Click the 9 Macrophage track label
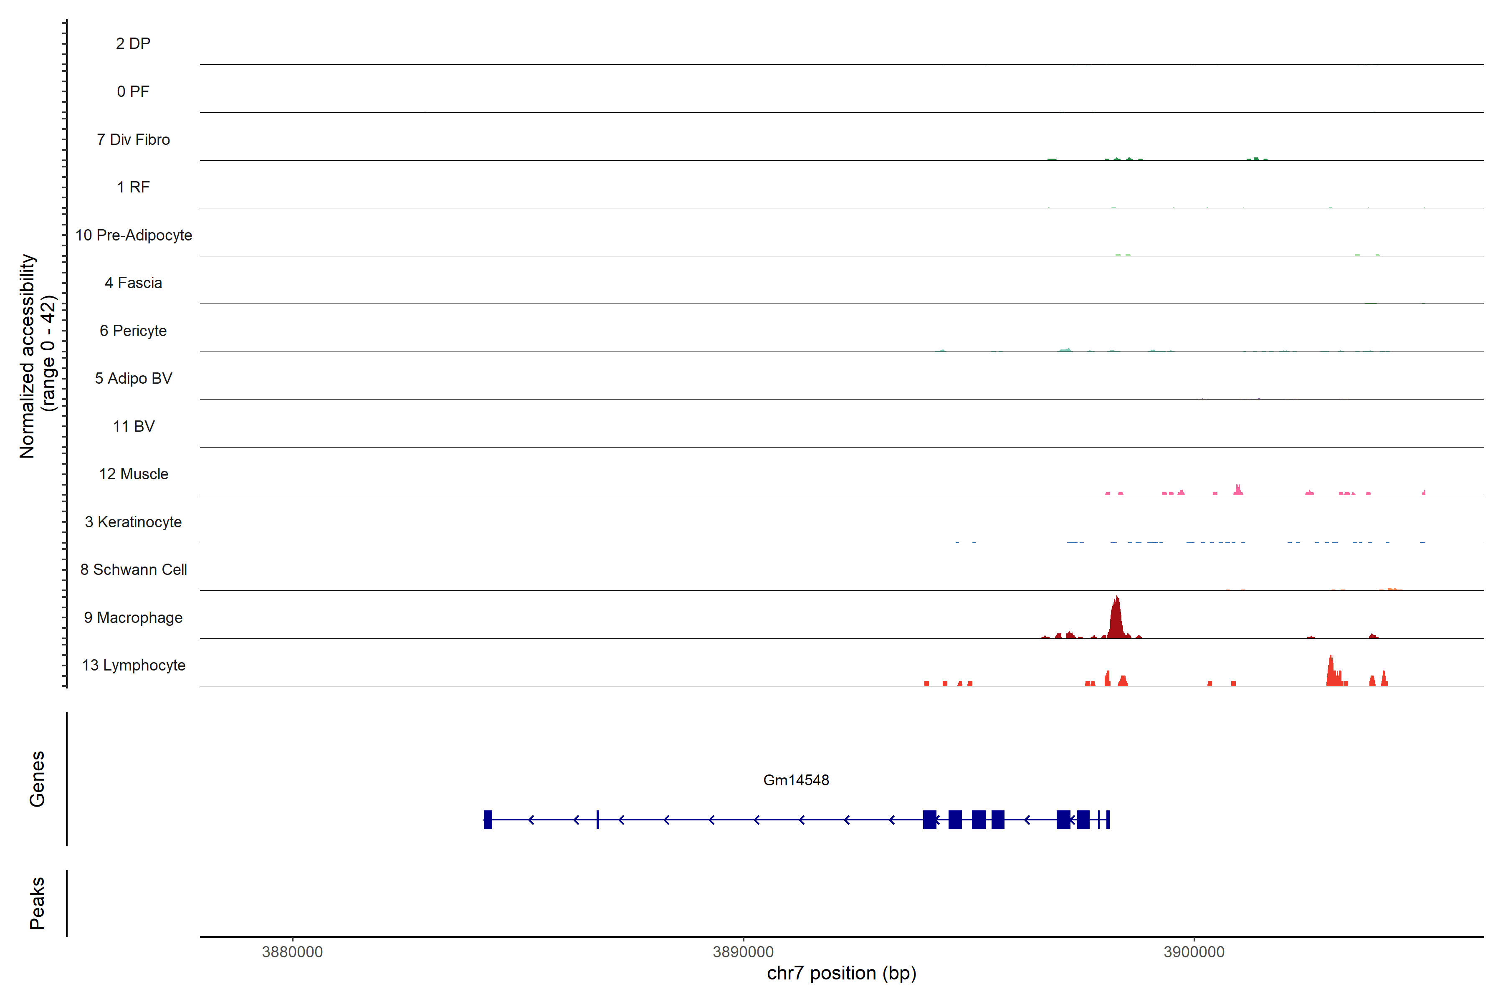Image resolution: width=1503 pixels, height=1002 pixels. 133,617
